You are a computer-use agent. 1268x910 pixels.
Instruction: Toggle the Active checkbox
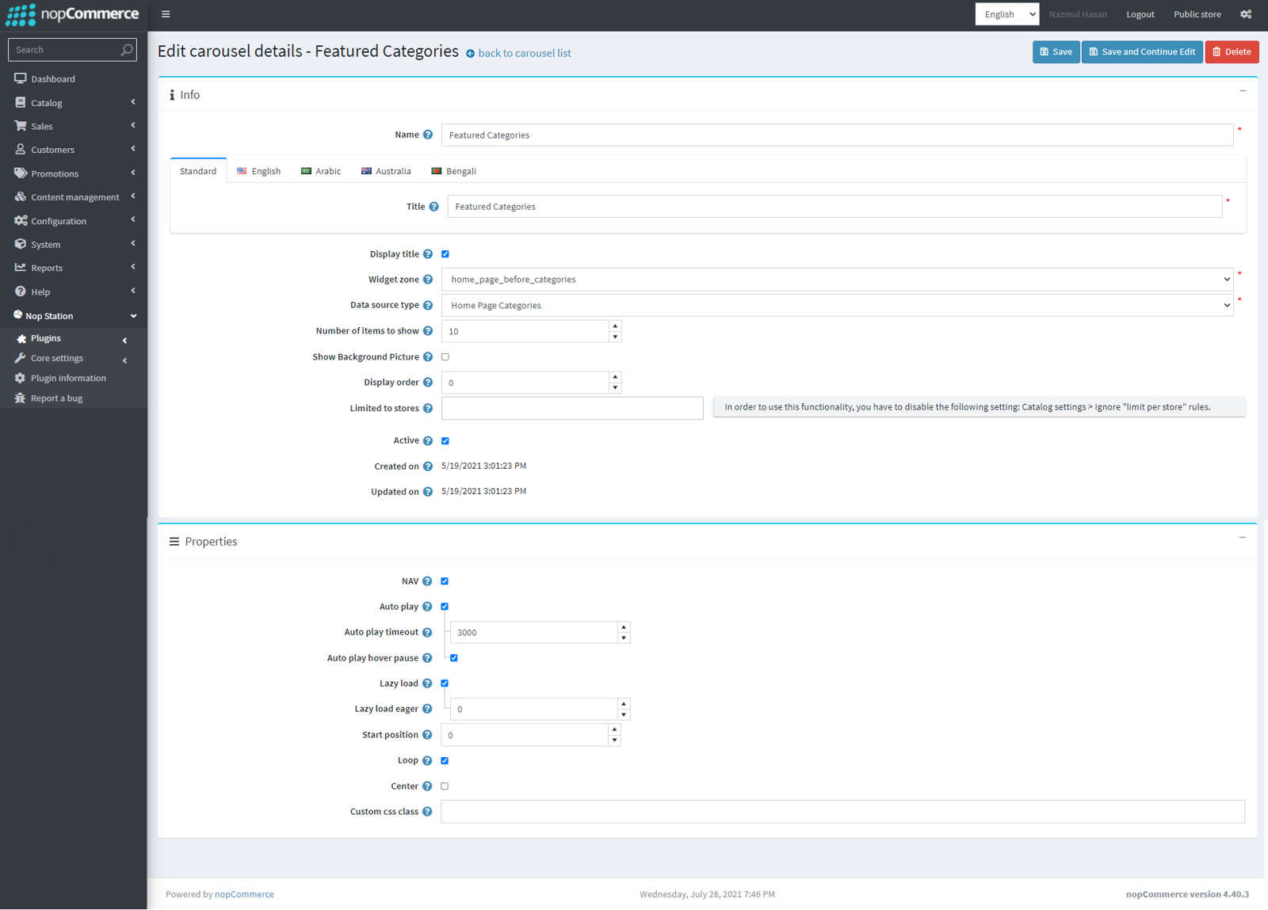point(445,441)
